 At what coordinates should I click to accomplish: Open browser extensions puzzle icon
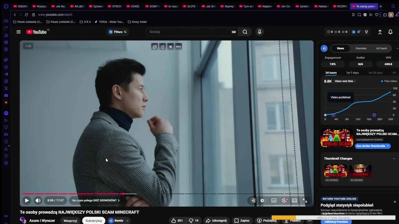pos(385,15)
